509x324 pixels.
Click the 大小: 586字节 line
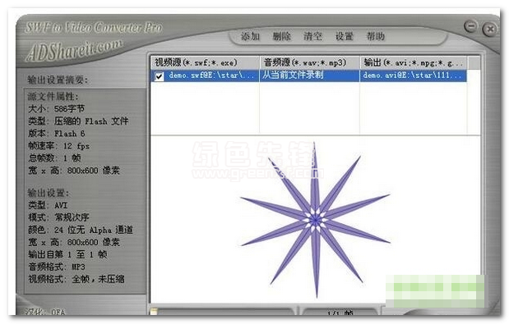[56, 108]
